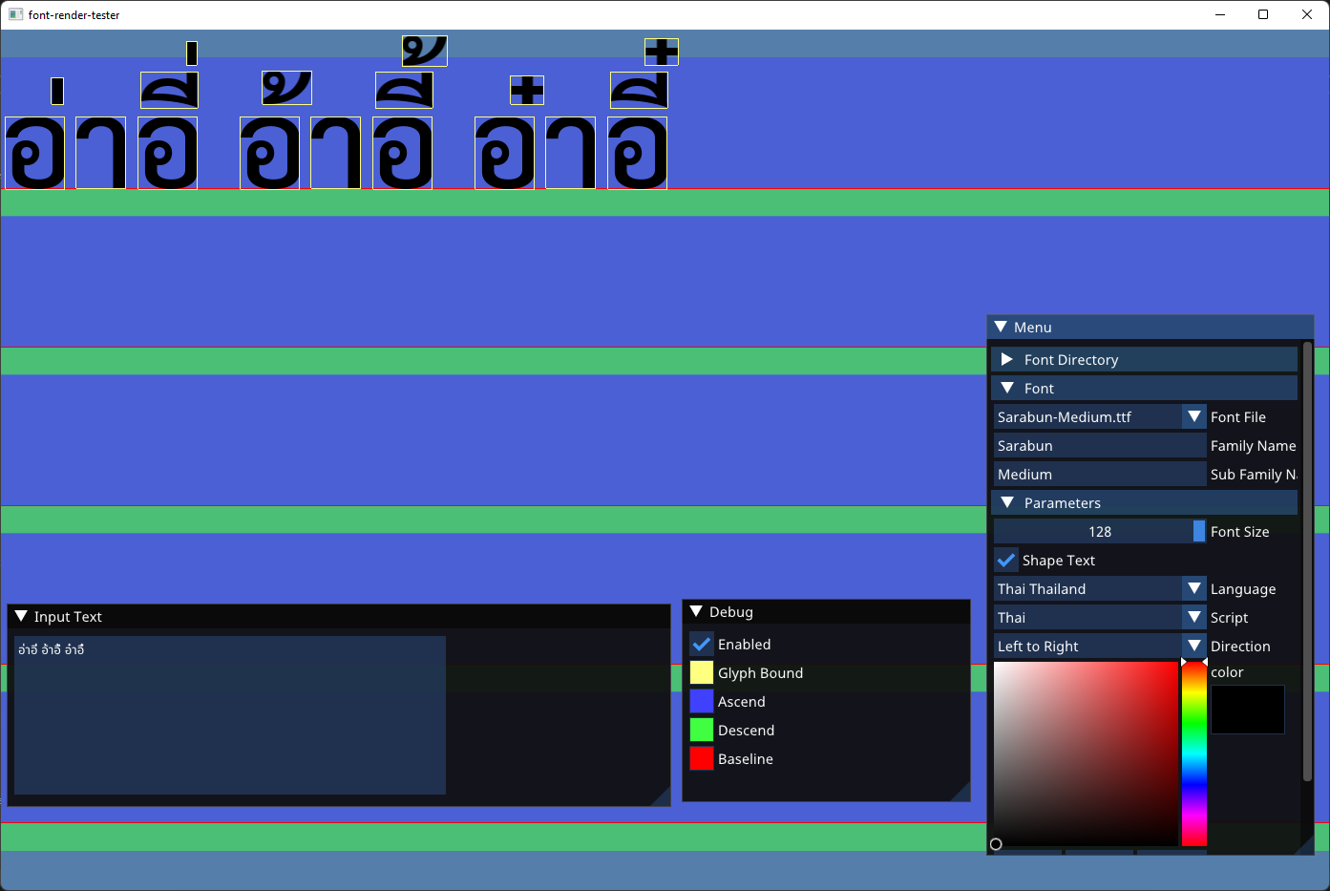Click the hue rainbow slider in the color picker
The height and width of the screenshot is (891, 1330).
[1193, 754]
